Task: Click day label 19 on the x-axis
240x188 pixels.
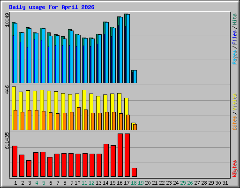Action: [x=141, y=183]
